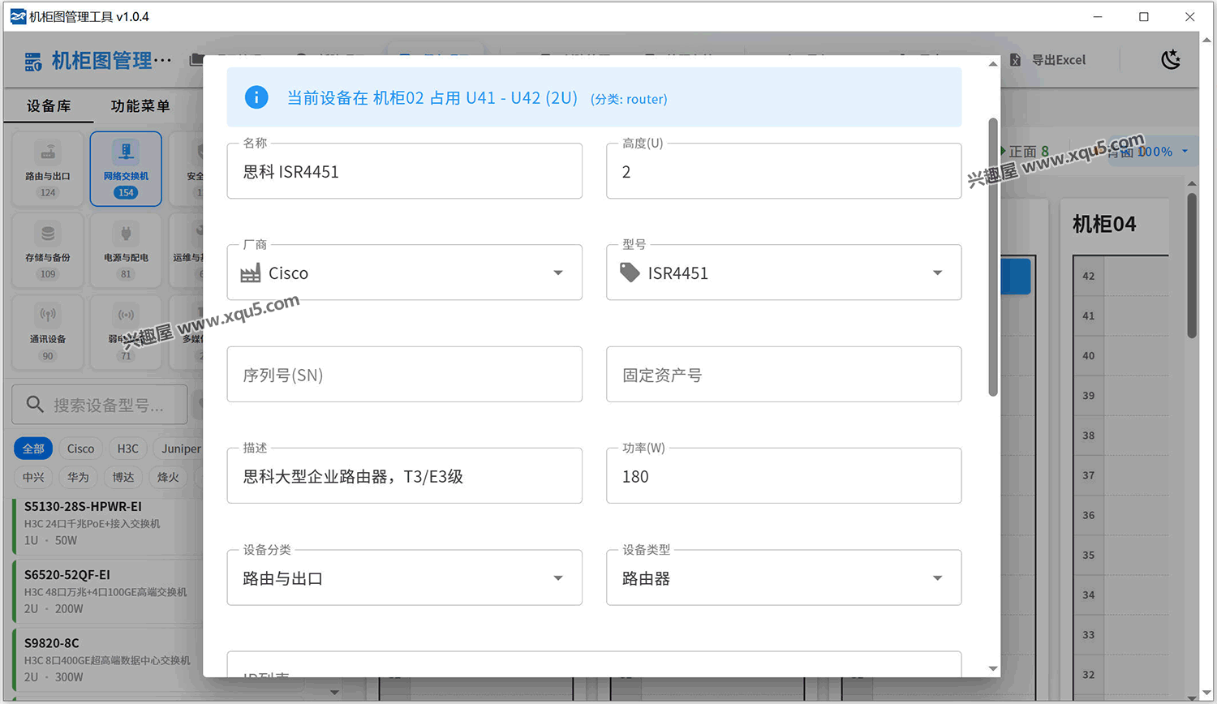Click the 固定资产号 input field
The width and height of the screenshot is (1217, 704).
784,375
